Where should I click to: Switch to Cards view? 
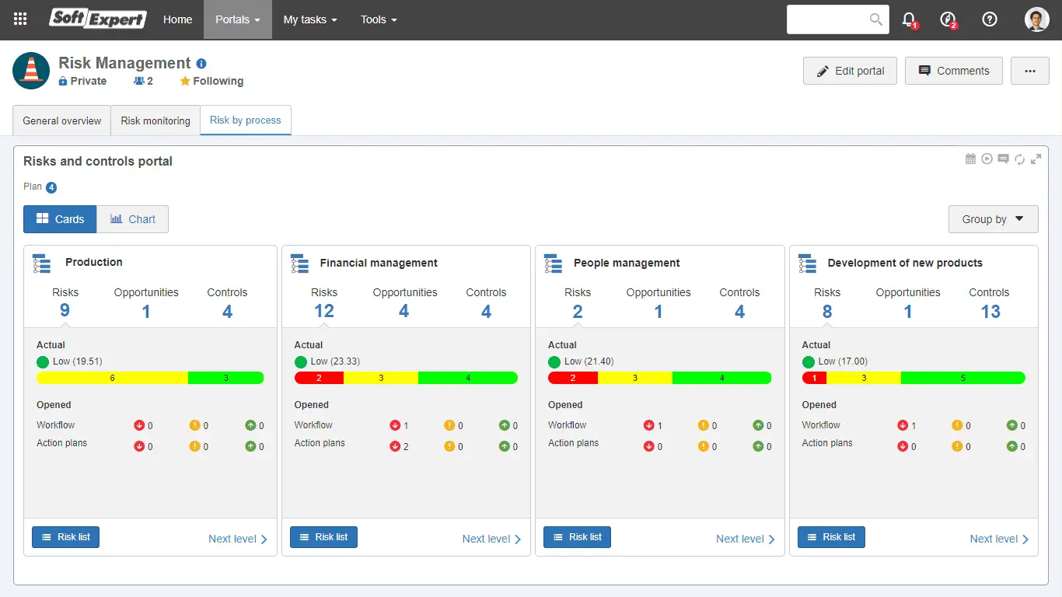(60, 219)
